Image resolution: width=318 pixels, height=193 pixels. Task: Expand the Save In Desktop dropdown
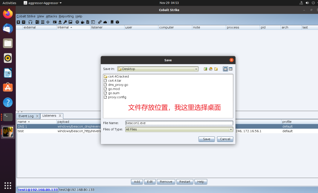[196, 69]
